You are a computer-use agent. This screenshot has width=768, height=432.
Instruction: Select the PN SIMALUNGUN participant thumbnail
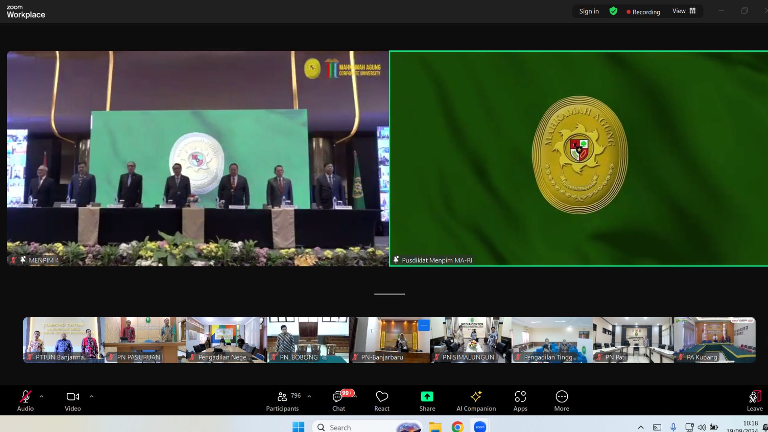pos(470,340)
